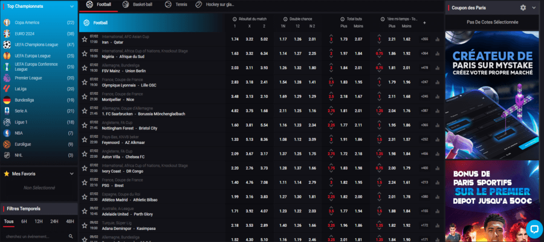Open the live chat bubble button

[x=534, y=229]
